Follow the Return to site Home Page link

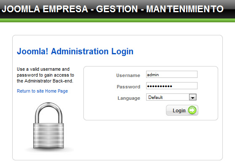[42, 91]
